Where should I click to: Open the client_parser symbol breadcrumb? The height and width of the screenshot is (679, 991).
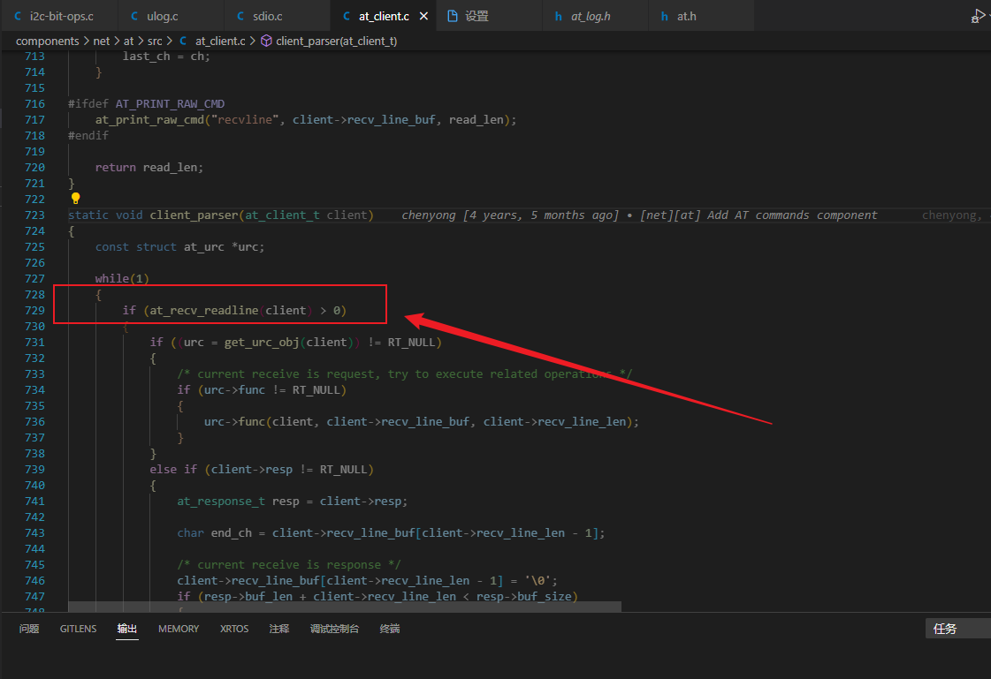click(x=336, y=41)
